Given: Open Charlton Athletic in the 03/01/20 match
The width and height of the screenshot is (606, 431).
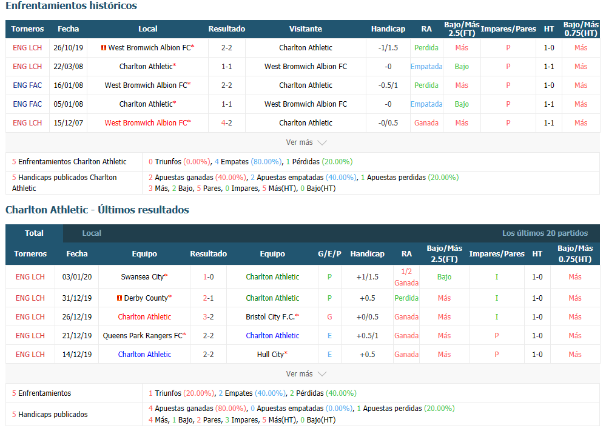Looking at the screenshot, I should (x=272, y=277).
